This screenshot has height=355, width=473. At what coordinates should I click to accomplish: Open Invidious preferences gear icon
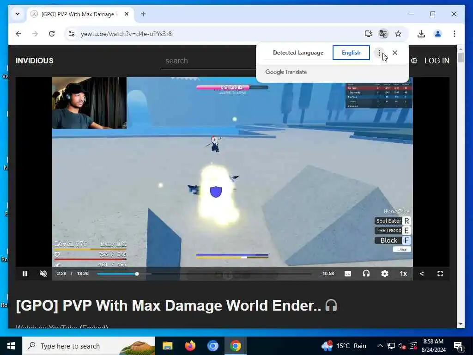click(414, 61)
